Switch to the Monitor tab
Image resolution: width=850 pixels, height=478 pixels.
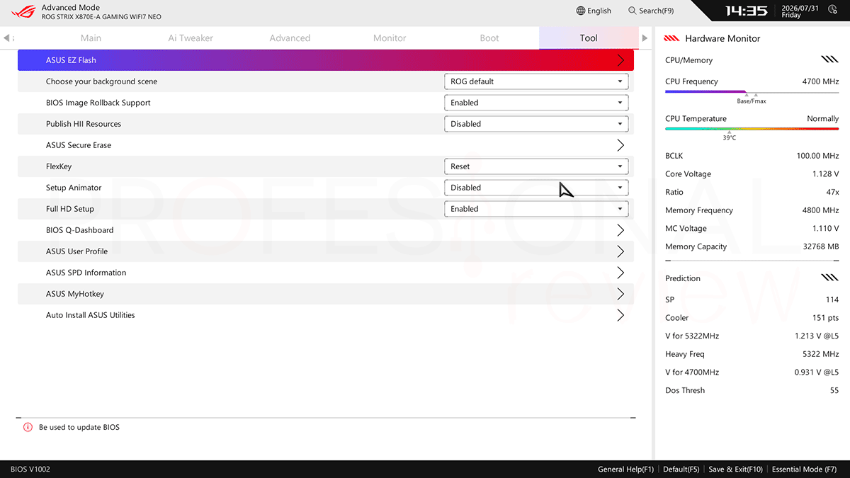[390, 38]
